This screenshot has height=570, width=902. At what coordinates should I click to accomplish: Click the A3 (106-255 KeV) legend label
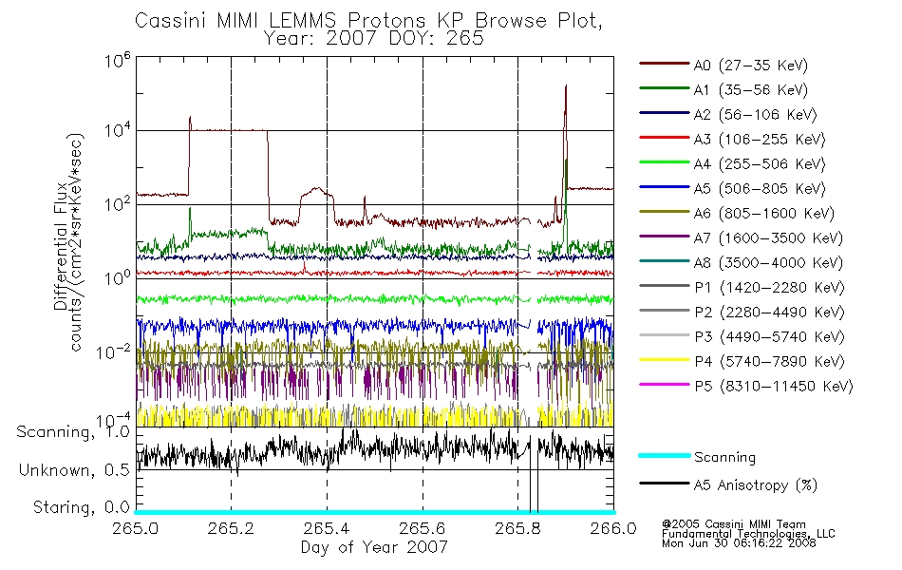point(760,140)
